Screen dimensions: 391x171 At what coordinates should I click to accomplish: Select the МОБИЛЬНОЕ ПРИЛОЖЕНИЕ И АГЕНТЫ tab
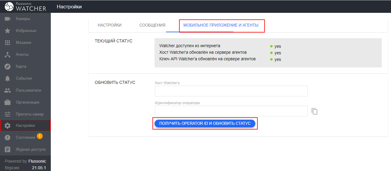pyautogui.click(x=221, y=25)
